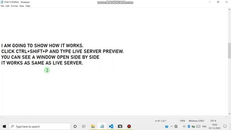The height and width of the screenshot is (130, 231).
Task: Open the network globe tray icon
Action: (x=176, y=126)
